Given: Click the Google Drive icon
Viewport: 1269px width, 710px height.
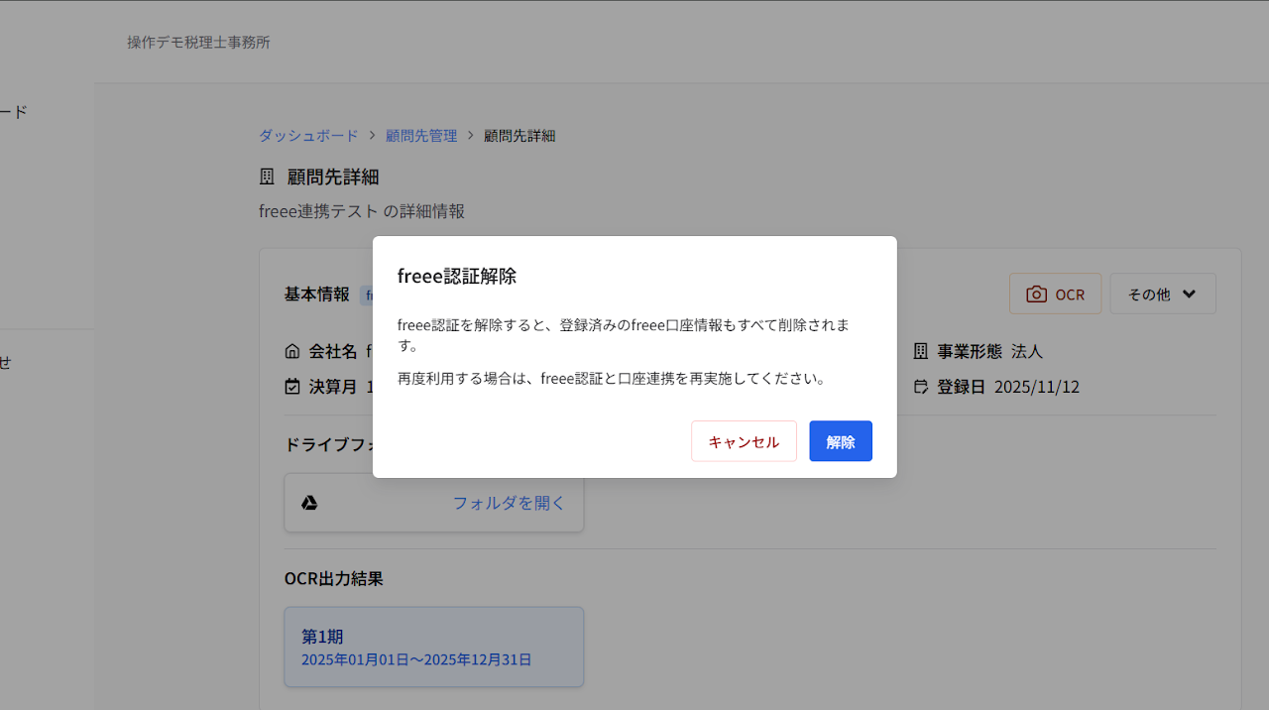Looking at the screenshot, I should (x=309, y=503).
